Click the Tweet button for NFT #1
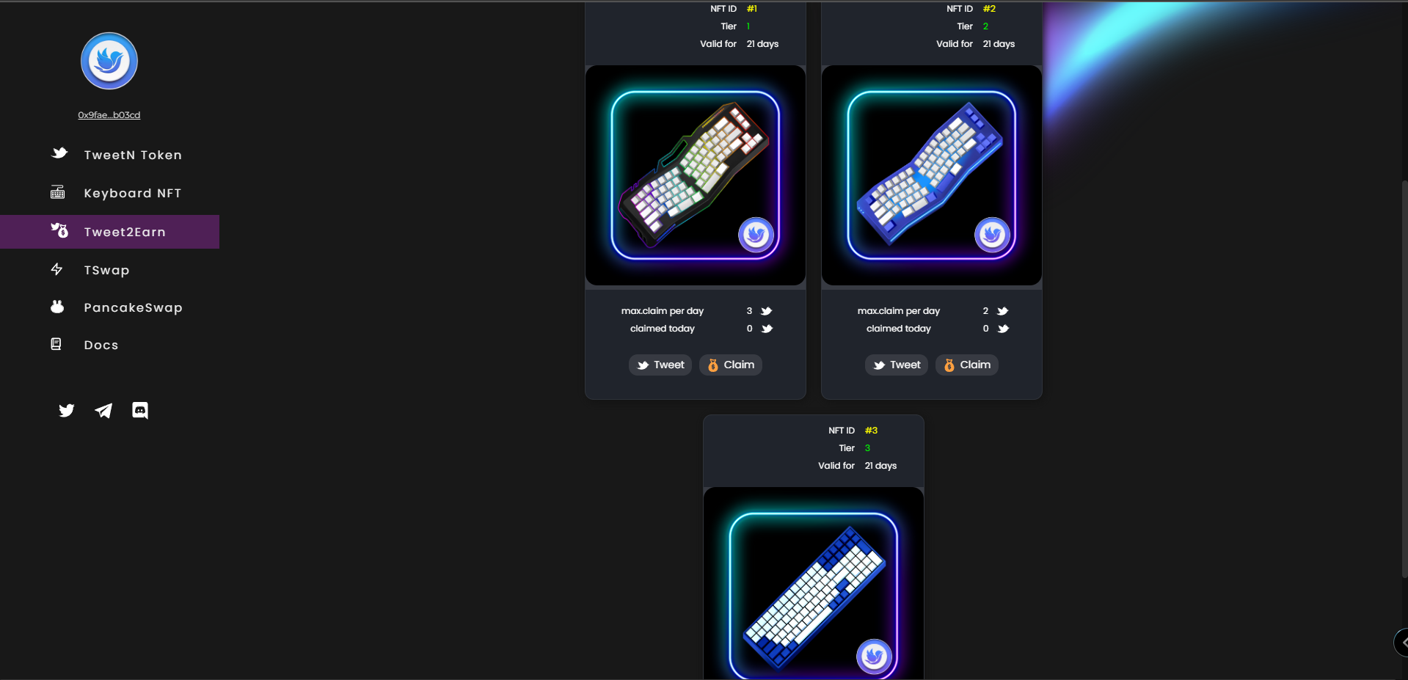 660,365
